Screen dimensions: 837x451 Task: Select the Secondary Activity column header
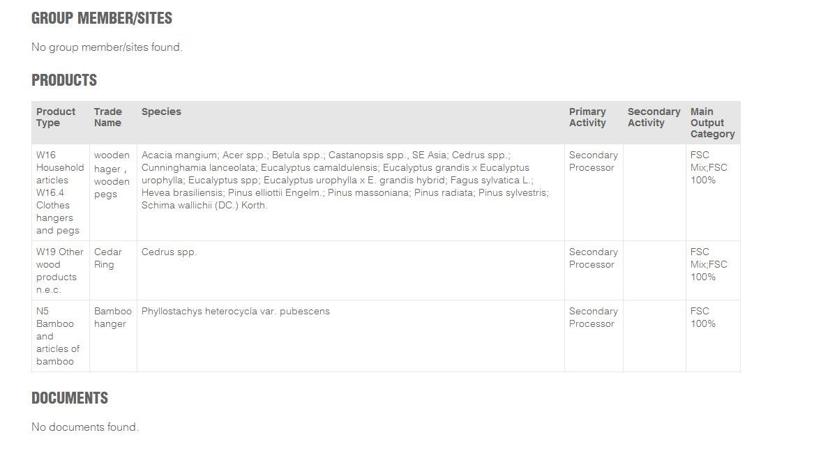pyautogui.click(x=654, y=117)
